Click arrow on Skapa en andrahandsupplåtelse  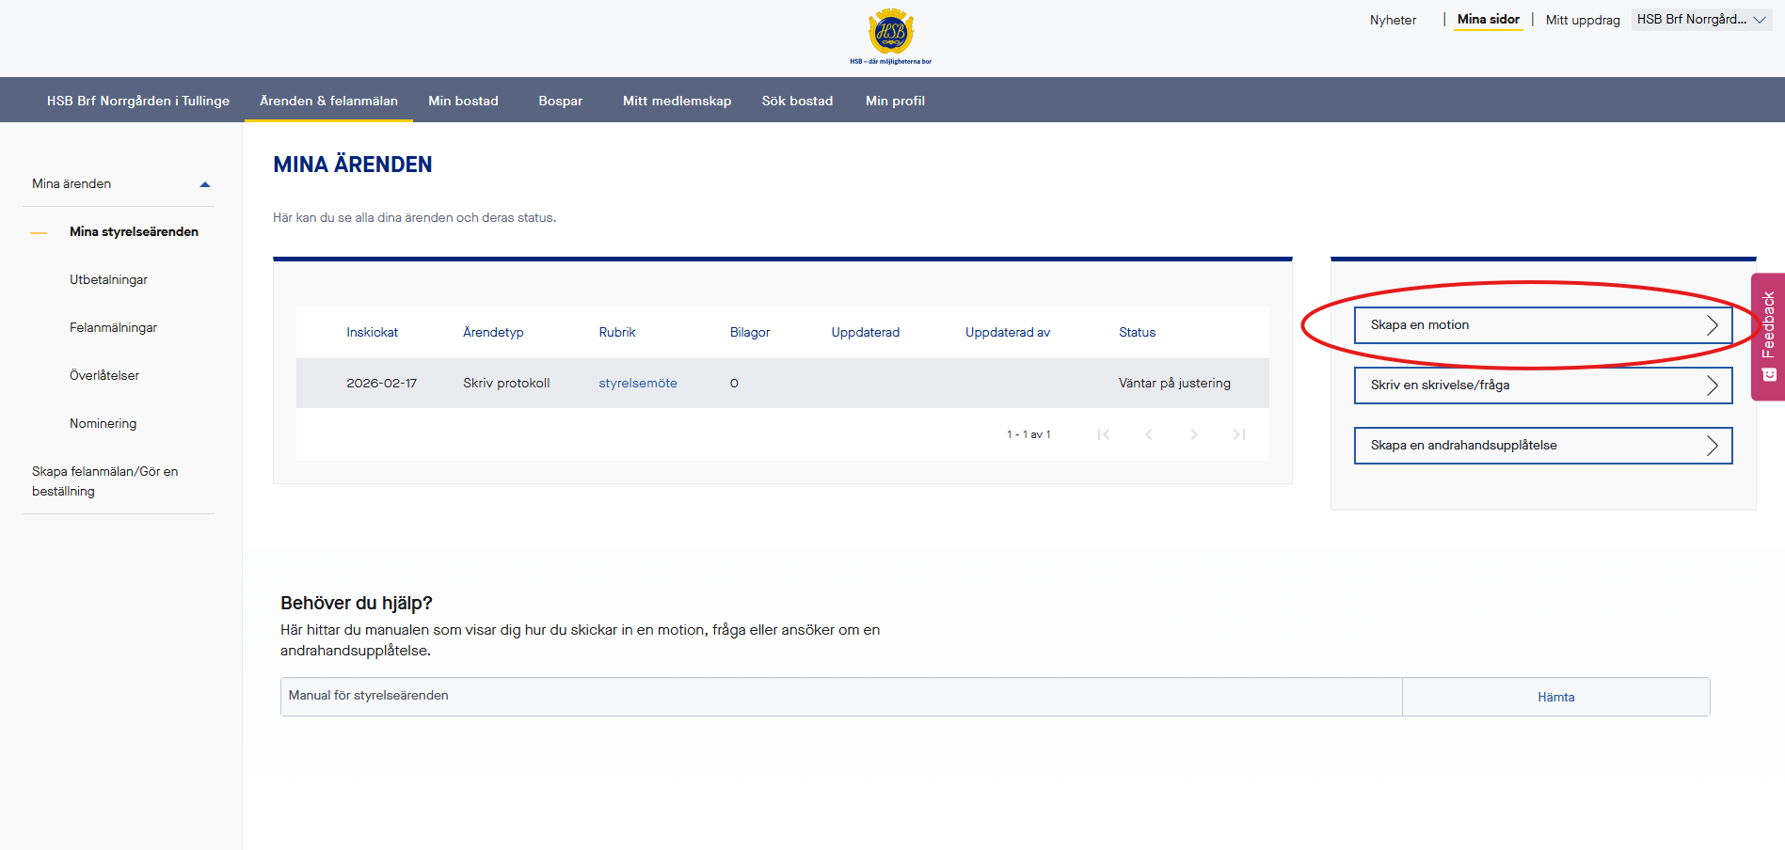[1712, 446]
